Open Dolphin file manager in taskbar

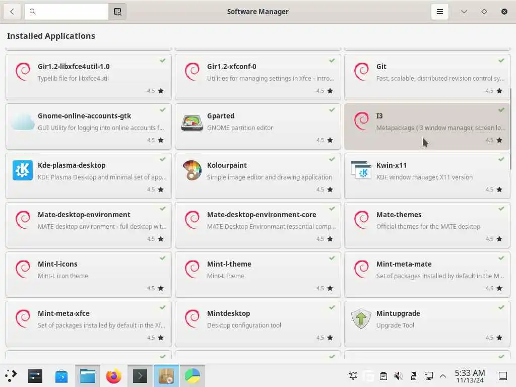pos(88,376)
